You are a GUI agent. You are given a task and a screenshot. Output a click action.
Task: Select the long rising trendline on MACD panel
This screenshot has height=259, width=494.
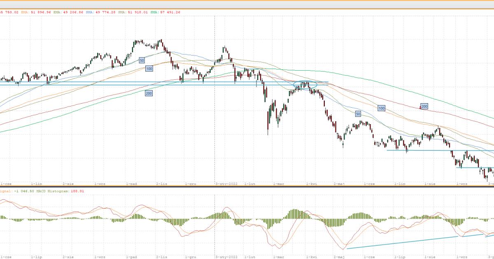tap(402, 242)
